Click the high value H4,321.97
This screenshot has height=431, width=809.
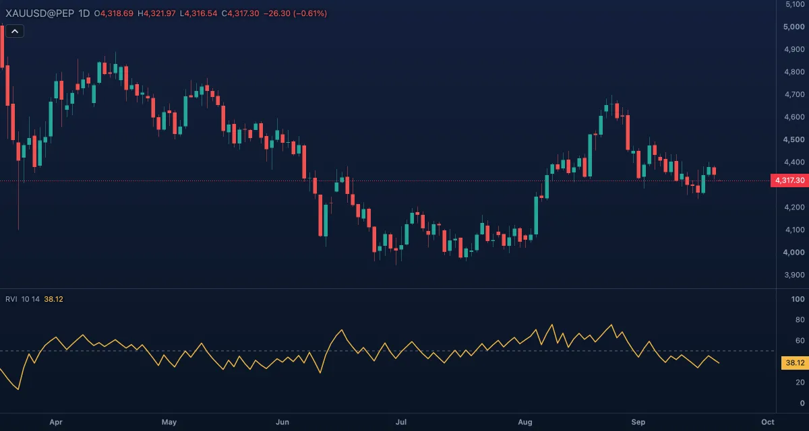coord(156,13)
